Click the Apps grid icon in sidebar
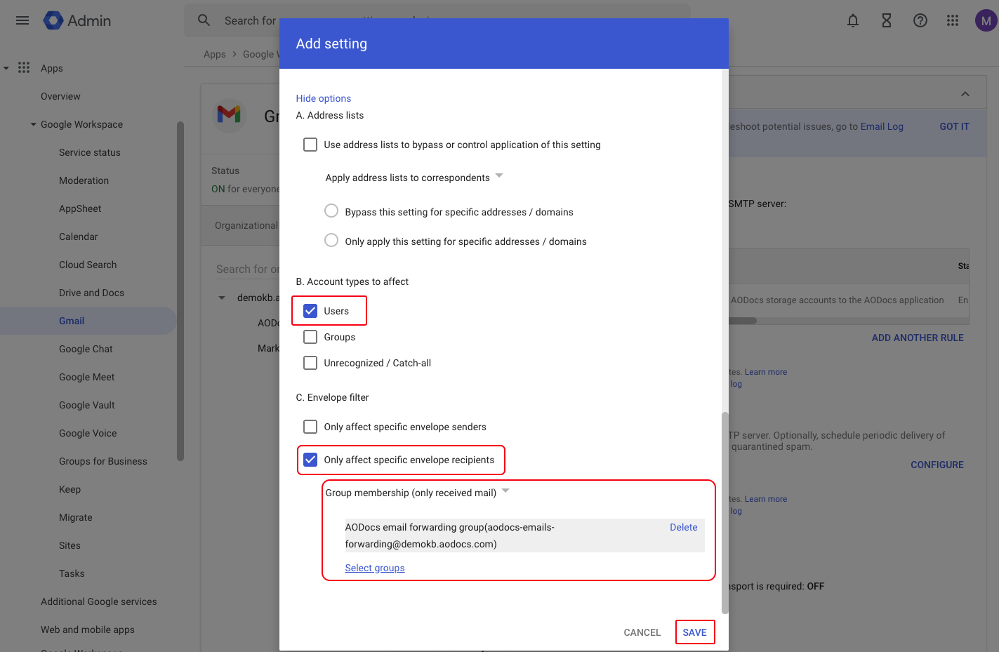 pyautogui.click(x=24, y=67)
